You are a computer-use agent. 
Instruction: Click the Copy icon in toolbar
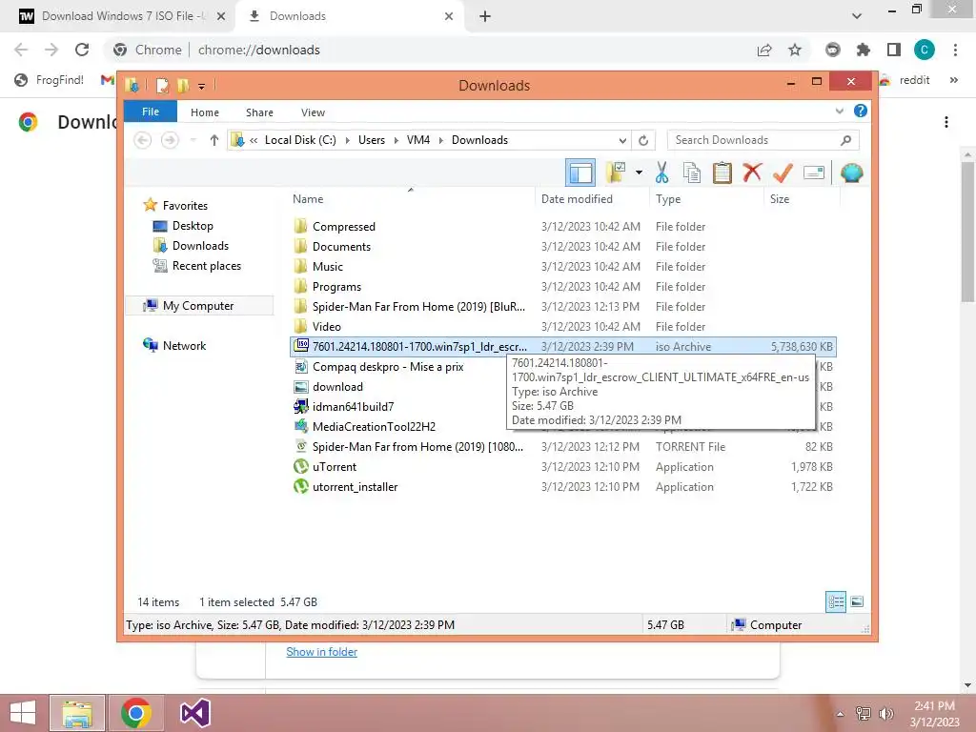[x=692, y=173]
